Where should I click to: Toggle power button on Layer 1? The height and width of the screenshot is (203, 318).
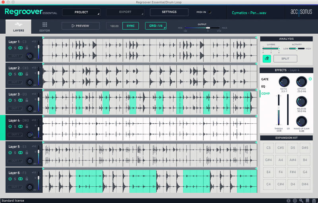[x=10, y=48]
